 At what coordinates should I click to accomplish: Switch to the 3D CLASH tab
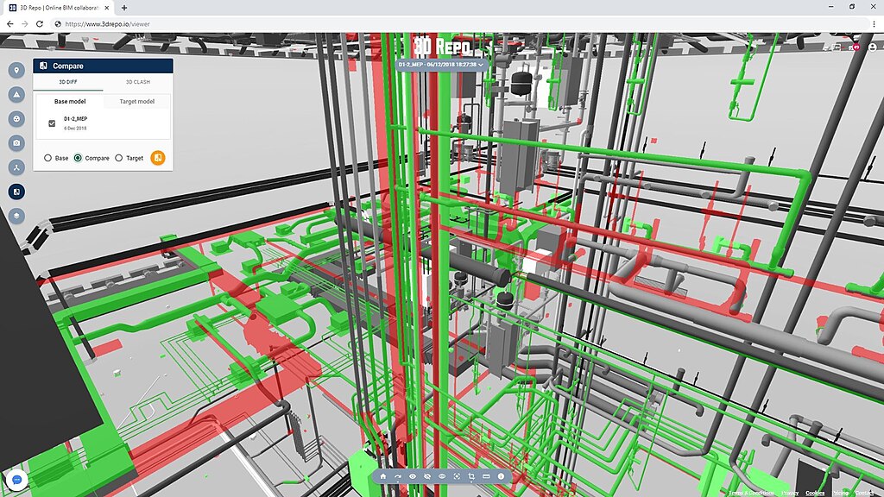[x=138, y=81]
